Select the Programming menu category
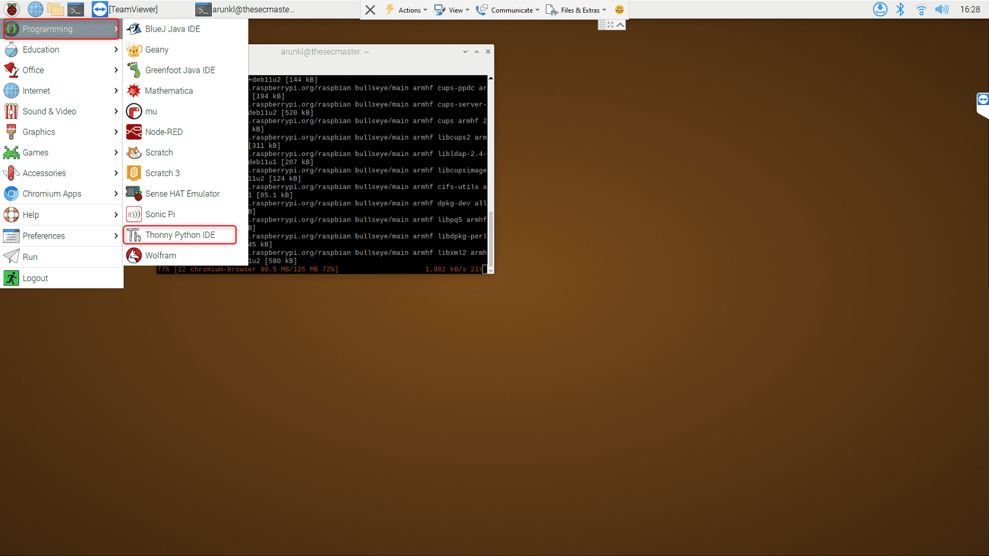 click(x=61, y=29)
